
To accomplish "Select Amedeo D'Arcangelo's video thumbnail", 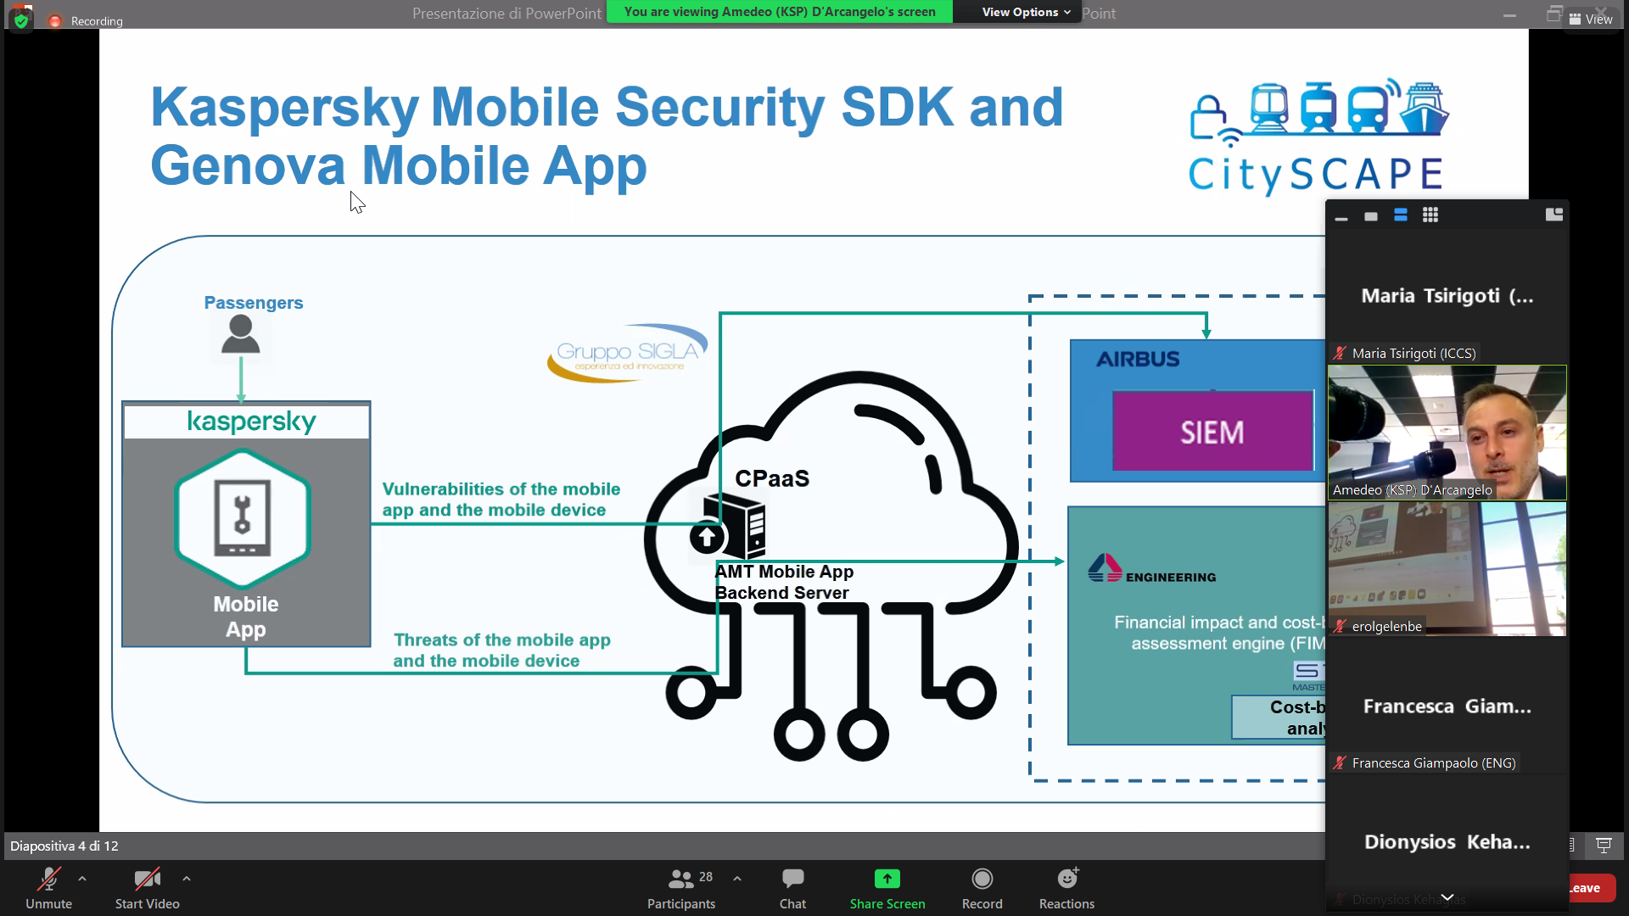I will pyautogui.click(x=1447, y=433).
